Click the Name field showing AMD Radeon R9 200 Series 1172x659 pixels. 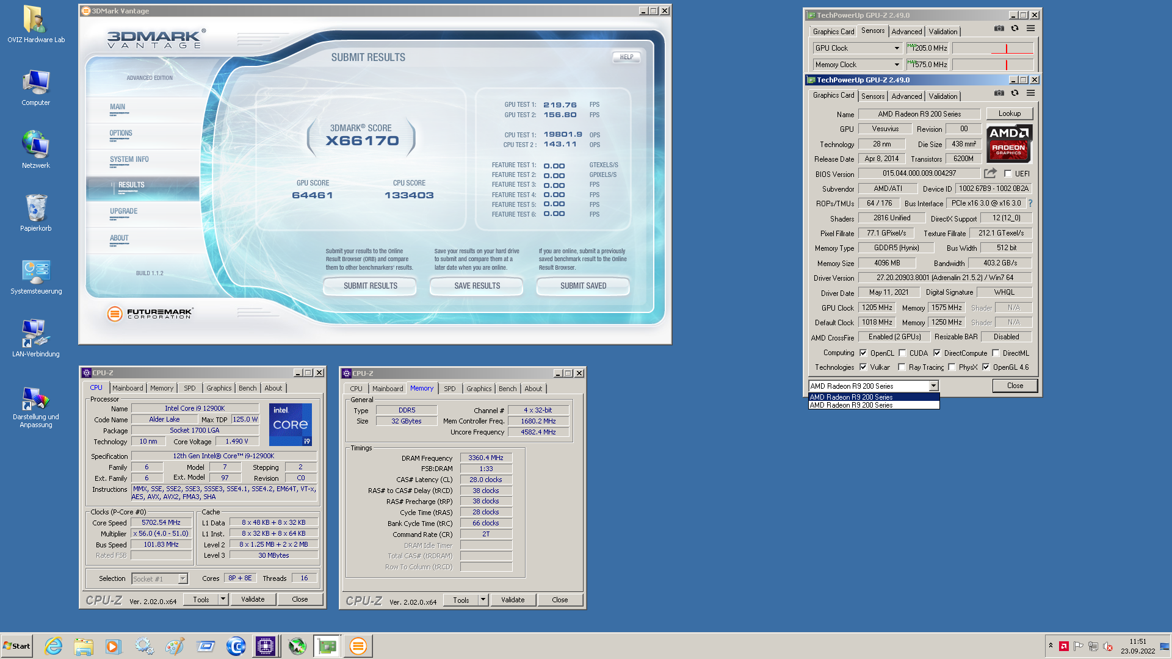[x=919, y=114]
